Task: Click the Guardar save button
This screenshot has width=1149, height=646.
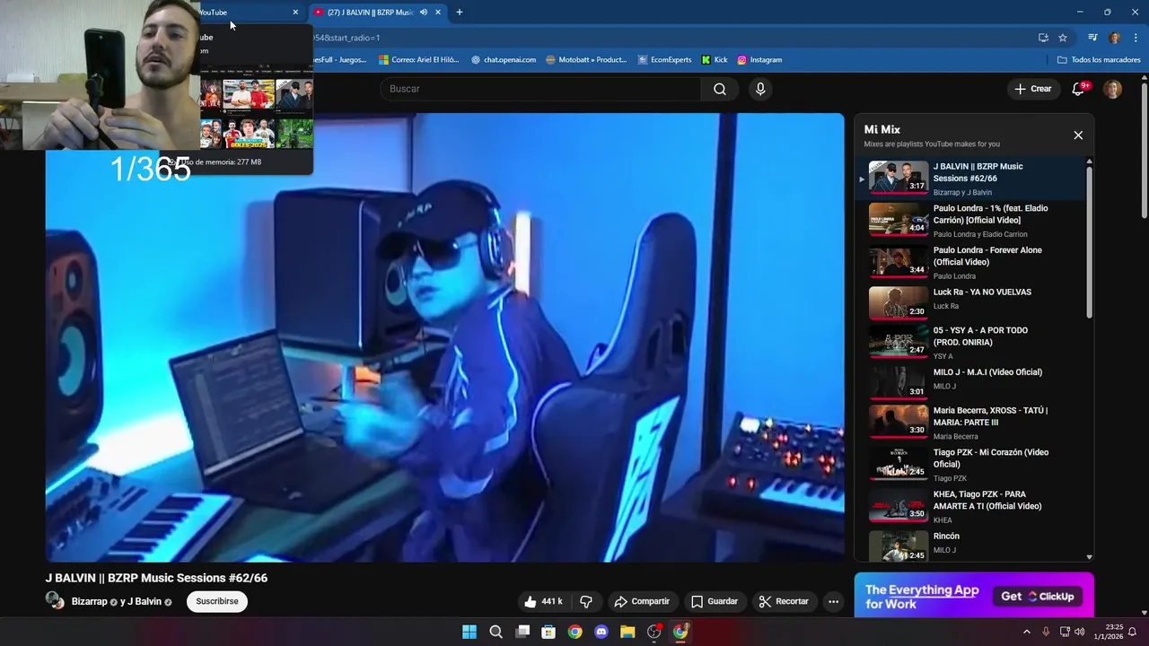Action: (715, 601)
